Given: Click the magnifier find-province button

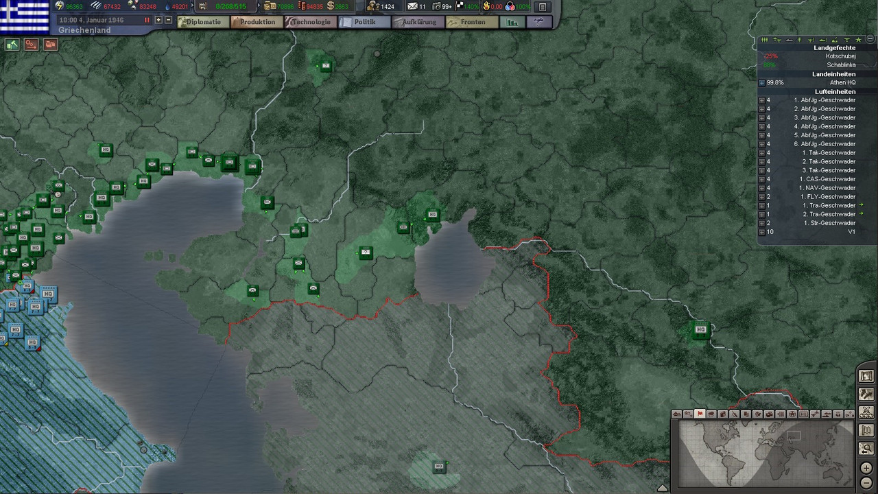Looking at the screenshot, I should point(866,449).
